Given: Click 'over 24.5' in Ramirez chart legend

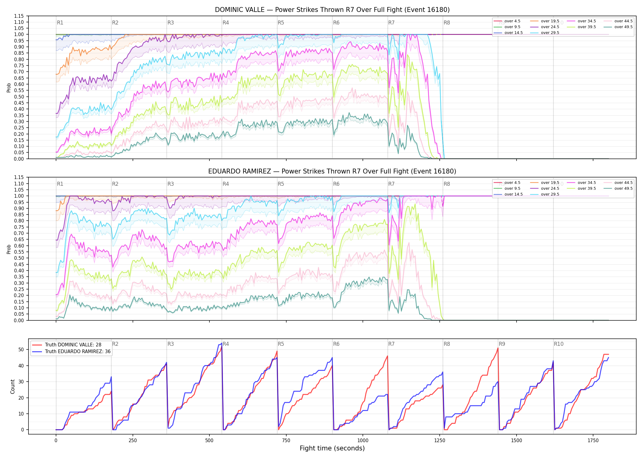Looking at the screenshot, I should coord(544,188).
